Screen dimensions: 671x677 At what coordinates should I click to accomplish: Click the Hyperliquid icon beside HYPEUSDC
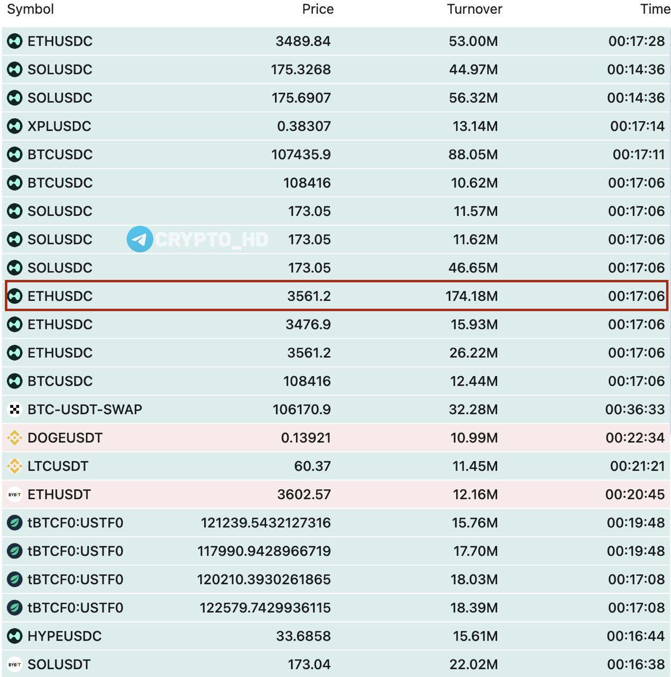[x=15, y=636]
